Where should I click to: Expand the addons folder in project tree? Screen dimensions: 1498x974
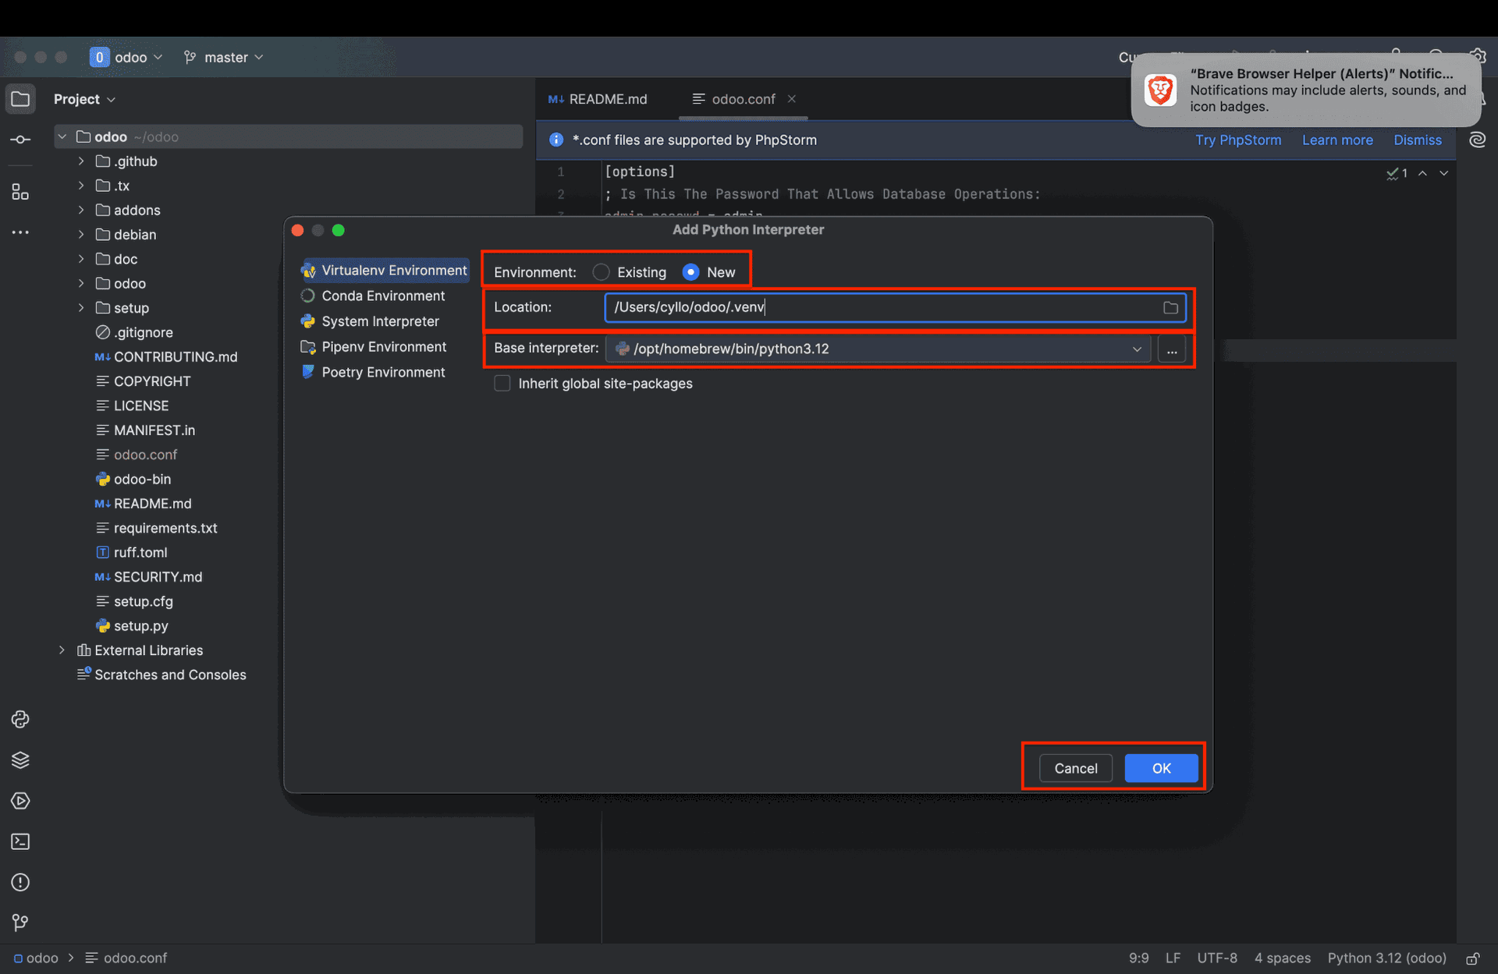tap(81, 210)
